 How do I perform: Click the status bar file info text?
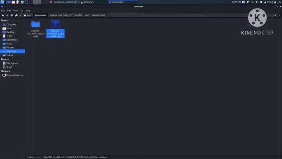pyautogui.click(x=67, y=157)
